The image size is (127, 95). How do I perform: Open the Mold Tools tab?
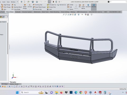click(45, 12)
